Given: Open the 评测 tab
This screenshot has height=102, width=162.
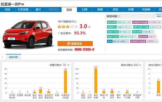Looking at the screenshot, I should 131,10.
